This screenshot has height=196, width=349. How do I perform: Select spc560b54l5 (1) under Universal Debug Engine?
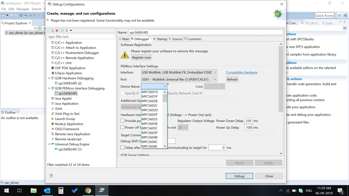[70, 149]
